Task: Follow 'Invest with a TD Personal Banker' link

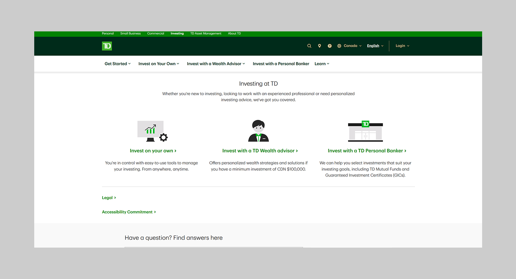Action: click(367, 151)
